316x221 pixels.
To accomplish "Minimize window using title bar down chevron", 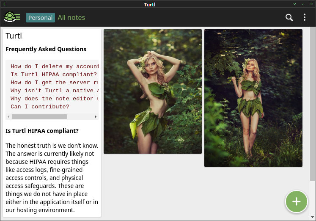I will [x=295, y=4].
